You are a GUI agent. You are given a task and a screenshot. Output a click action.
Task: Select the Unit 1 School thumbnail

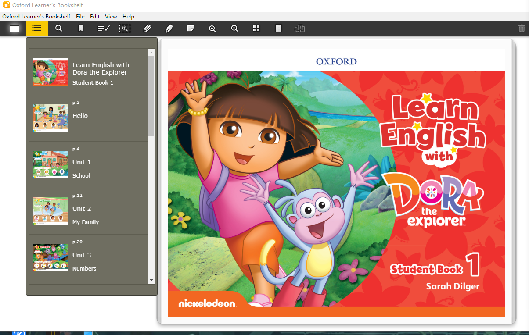click(x=50, y=164)
